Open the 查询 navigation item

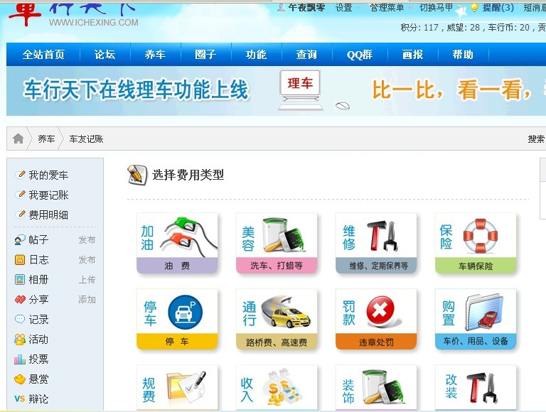click(306, 55)
